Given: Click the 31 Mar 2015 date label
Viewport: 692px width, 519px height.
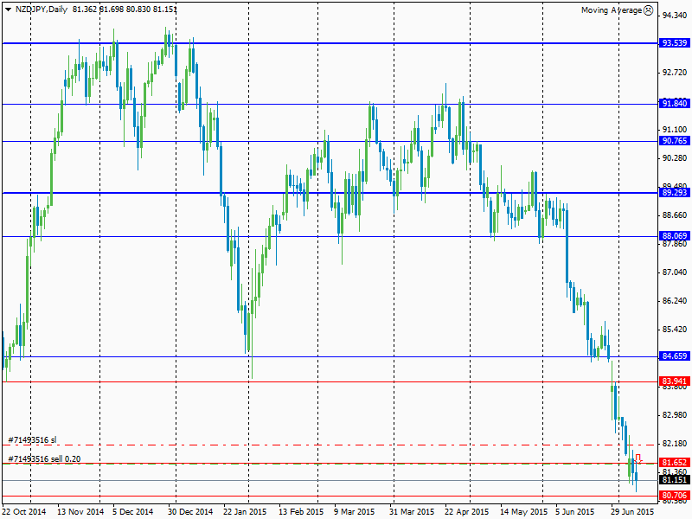Looking at the screenshot, I should (x=412, y=512).
